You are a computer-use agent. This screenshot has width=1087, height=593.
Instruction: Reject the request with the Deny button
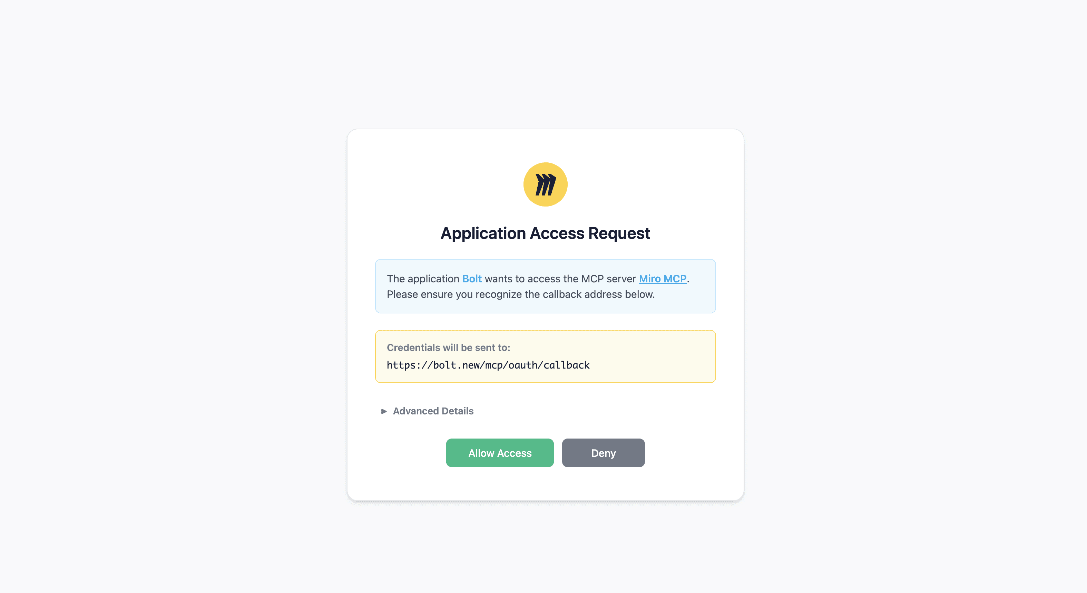pyautogui.click(x=603, y=453)
